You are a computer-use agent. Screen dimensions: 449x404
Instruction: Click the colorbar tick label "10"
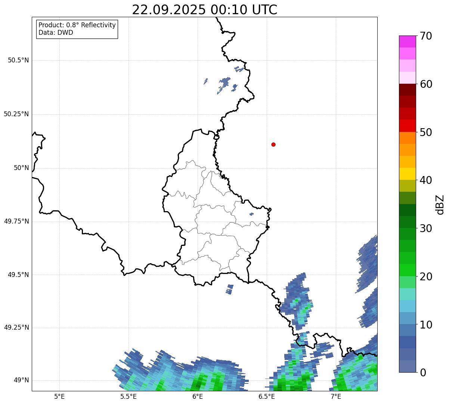coord(426,325)
